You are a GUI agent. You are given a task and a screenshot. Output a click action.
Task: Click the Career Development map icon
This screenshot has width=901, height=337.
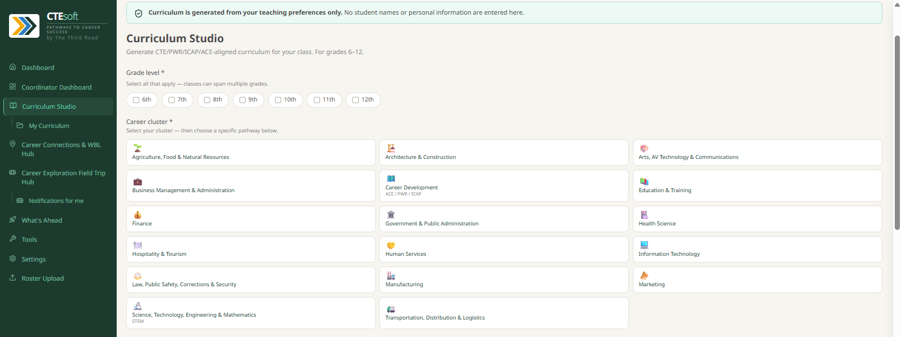pyautogui.click(x=390, y=179)
